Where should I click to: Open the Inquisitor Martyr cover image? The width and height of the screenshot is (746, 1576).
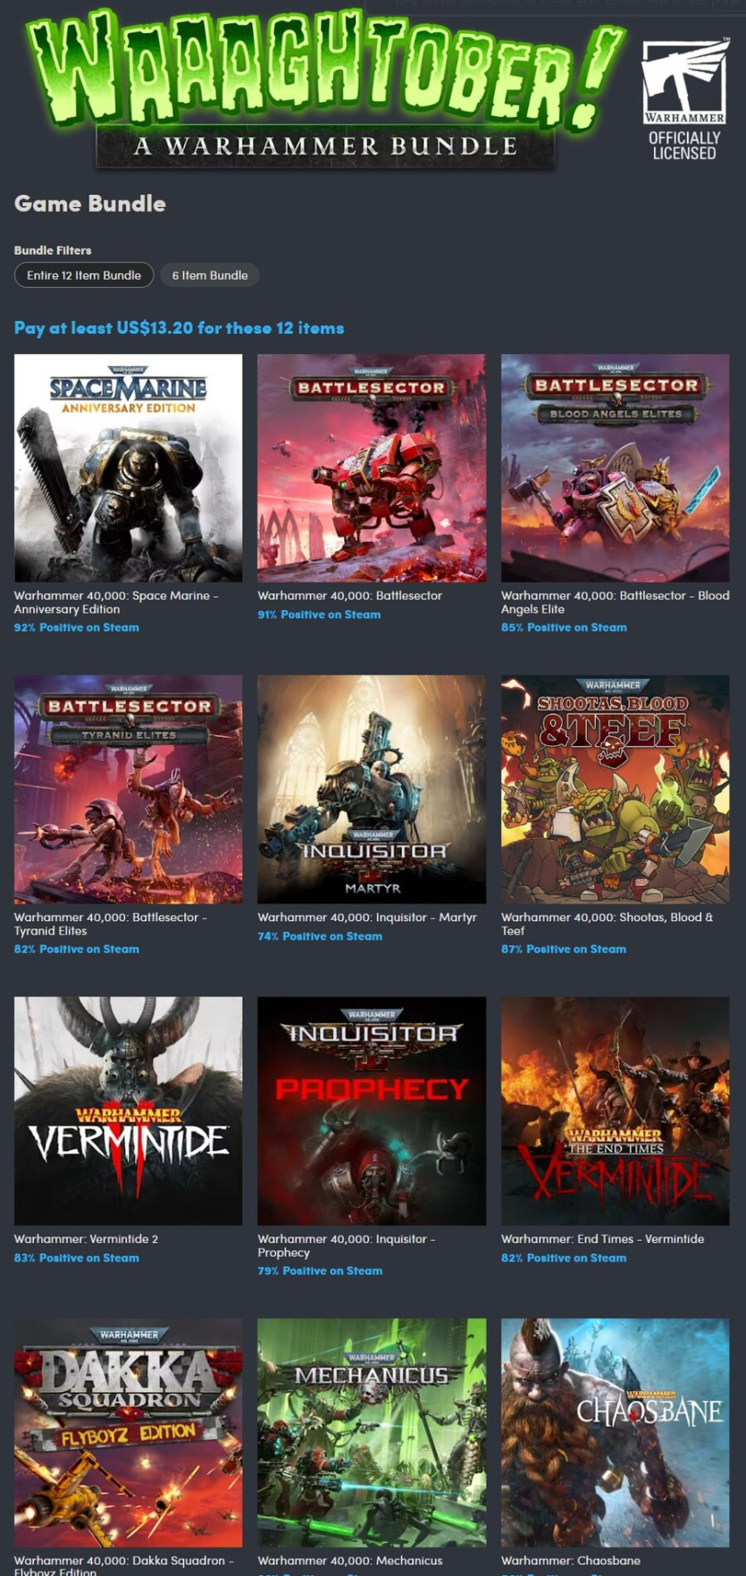[372, 790]
